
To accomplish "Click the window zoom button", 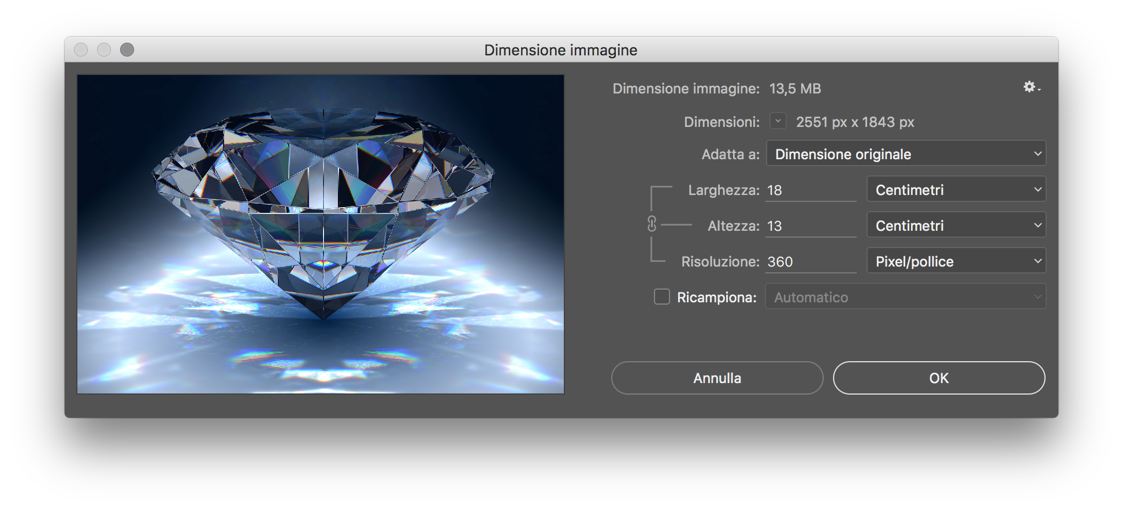I will point(127,50).
